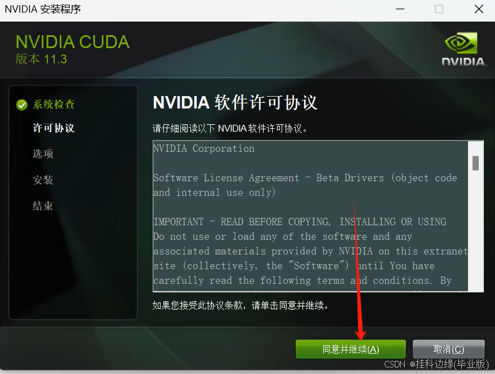Minimize the NVIDIA installer window
This screenshot has width=495, height=374.
pos(400,9)
